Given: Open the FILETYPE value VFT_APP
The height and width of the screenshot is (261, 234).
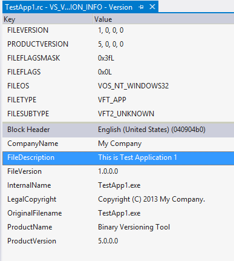Looking at the screenshot, I should click(112, 100).
